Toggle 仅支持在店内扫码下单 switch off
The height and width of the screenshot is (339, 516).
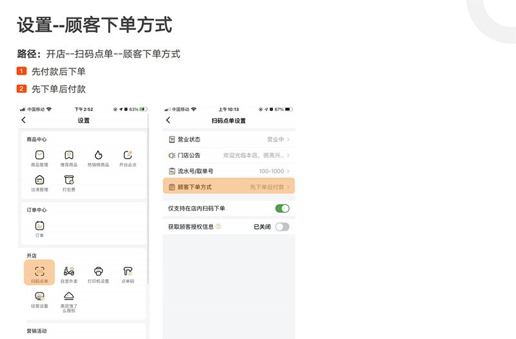(283, 208)
